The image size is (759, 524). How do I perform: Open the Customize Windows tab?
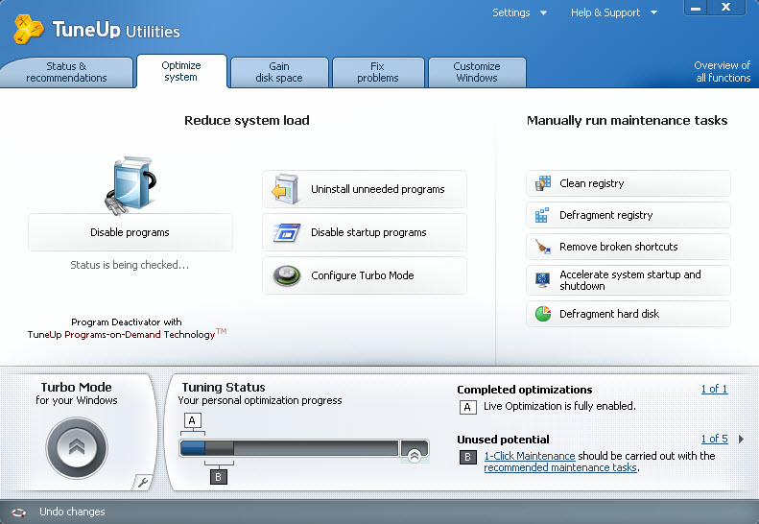[477, 72]
